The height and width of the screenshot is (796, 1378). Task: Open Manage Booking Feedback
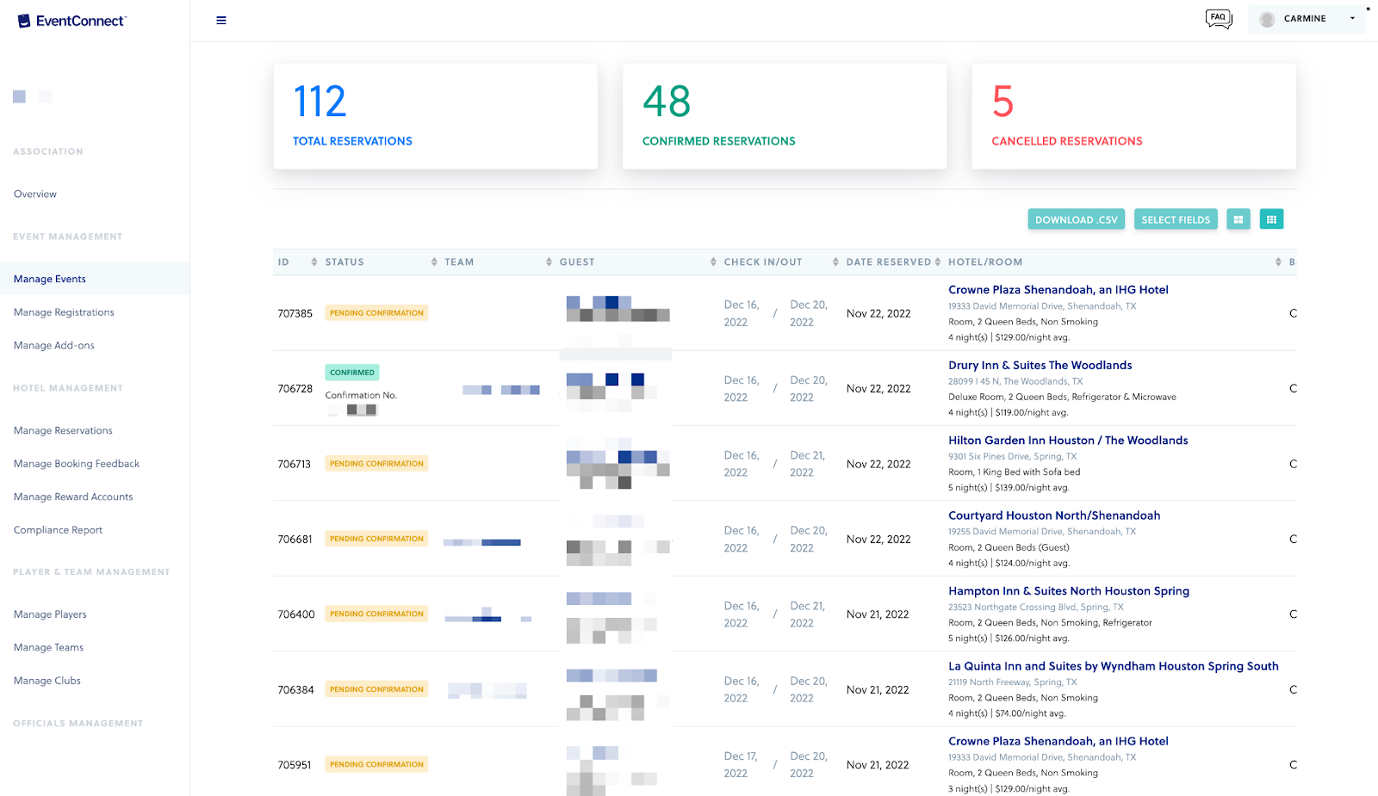tap(77, 464)
